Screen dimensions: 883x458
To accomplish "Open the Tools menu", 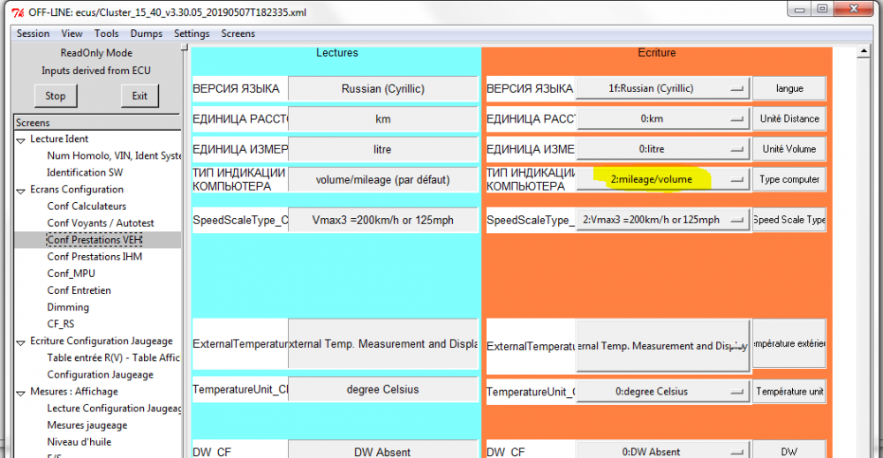I will click(x=107, y=34).
